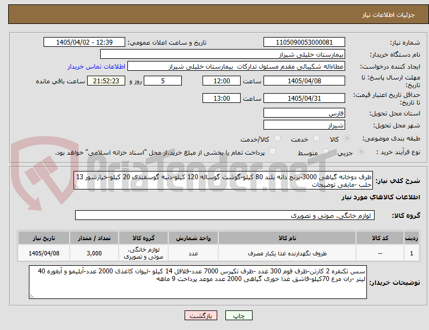Select the خدمت radio button
429x330 pixels.
click(316, 138)
